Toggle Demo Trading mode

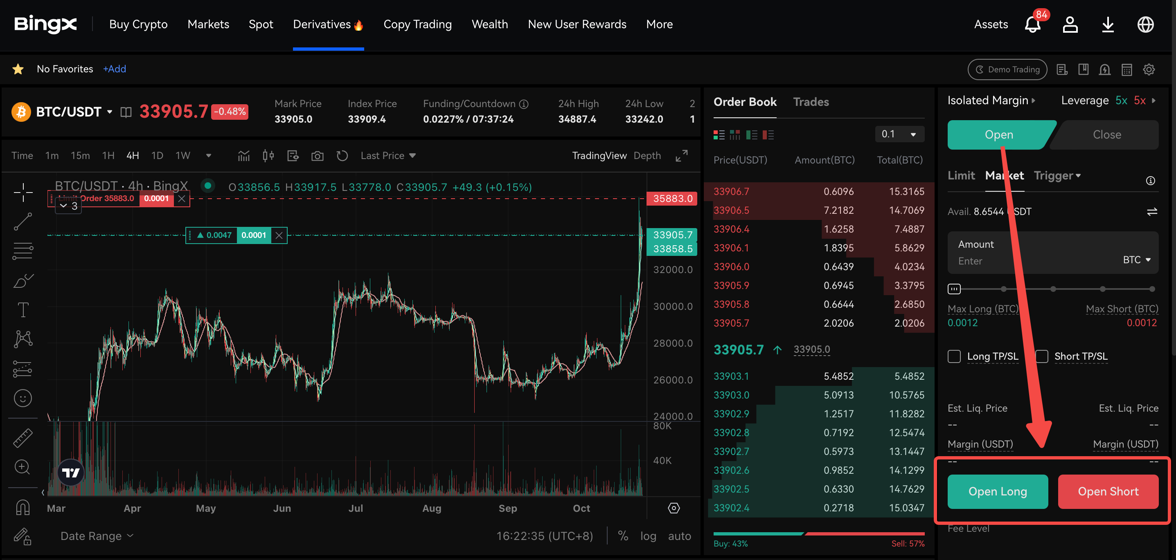1007,69
